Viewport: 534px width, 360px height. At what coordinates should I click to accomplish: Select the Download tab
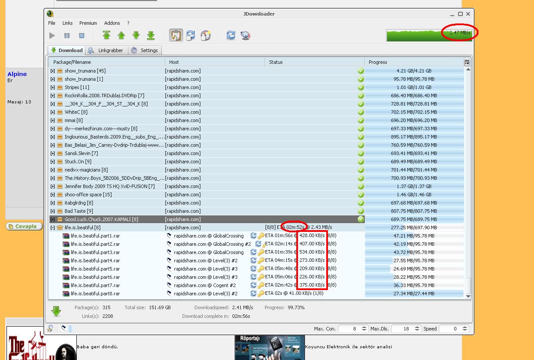[x=67, y=50]
